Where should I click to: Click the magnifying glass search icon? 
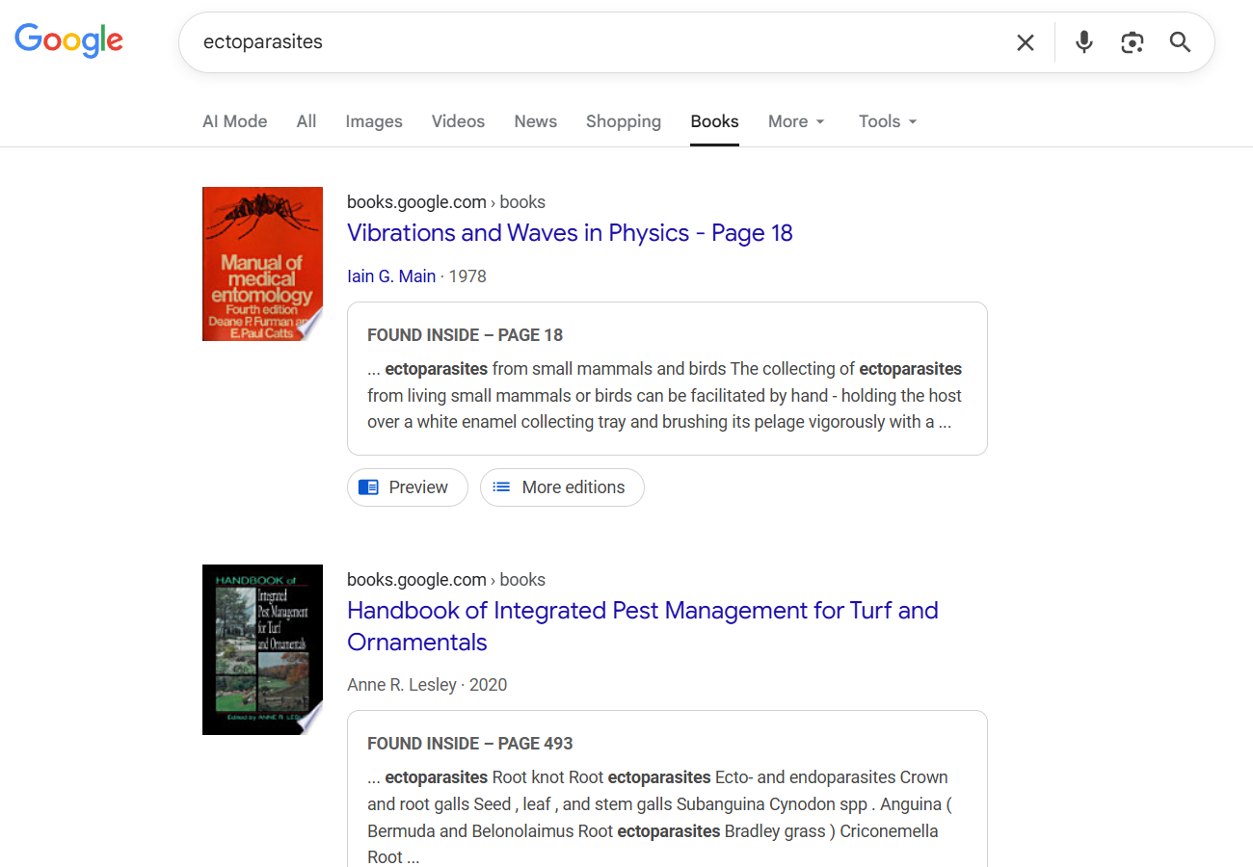point(1181,42)
